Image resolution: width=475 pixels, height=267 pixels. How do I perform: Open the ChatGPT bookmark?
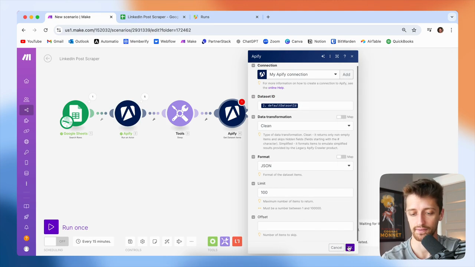coord(247,42)
